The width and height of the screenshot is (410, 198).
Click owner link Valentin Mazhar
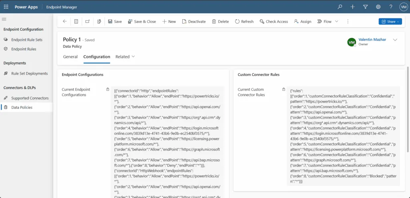coord(373,40)
